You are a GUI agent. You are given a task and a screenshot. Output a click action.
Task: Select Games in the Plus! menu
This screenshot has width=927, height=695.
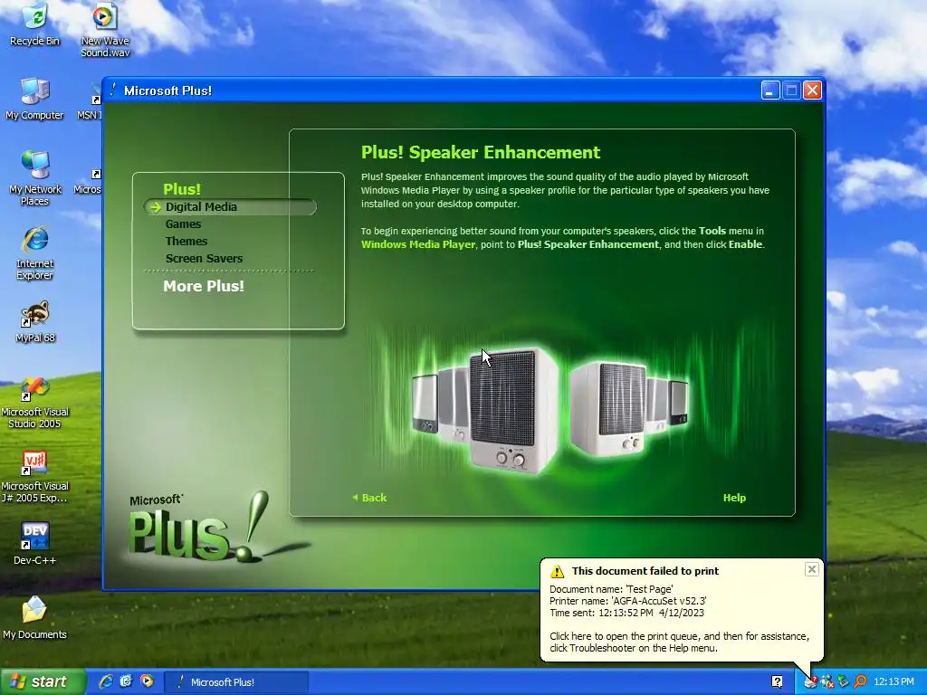183,224
